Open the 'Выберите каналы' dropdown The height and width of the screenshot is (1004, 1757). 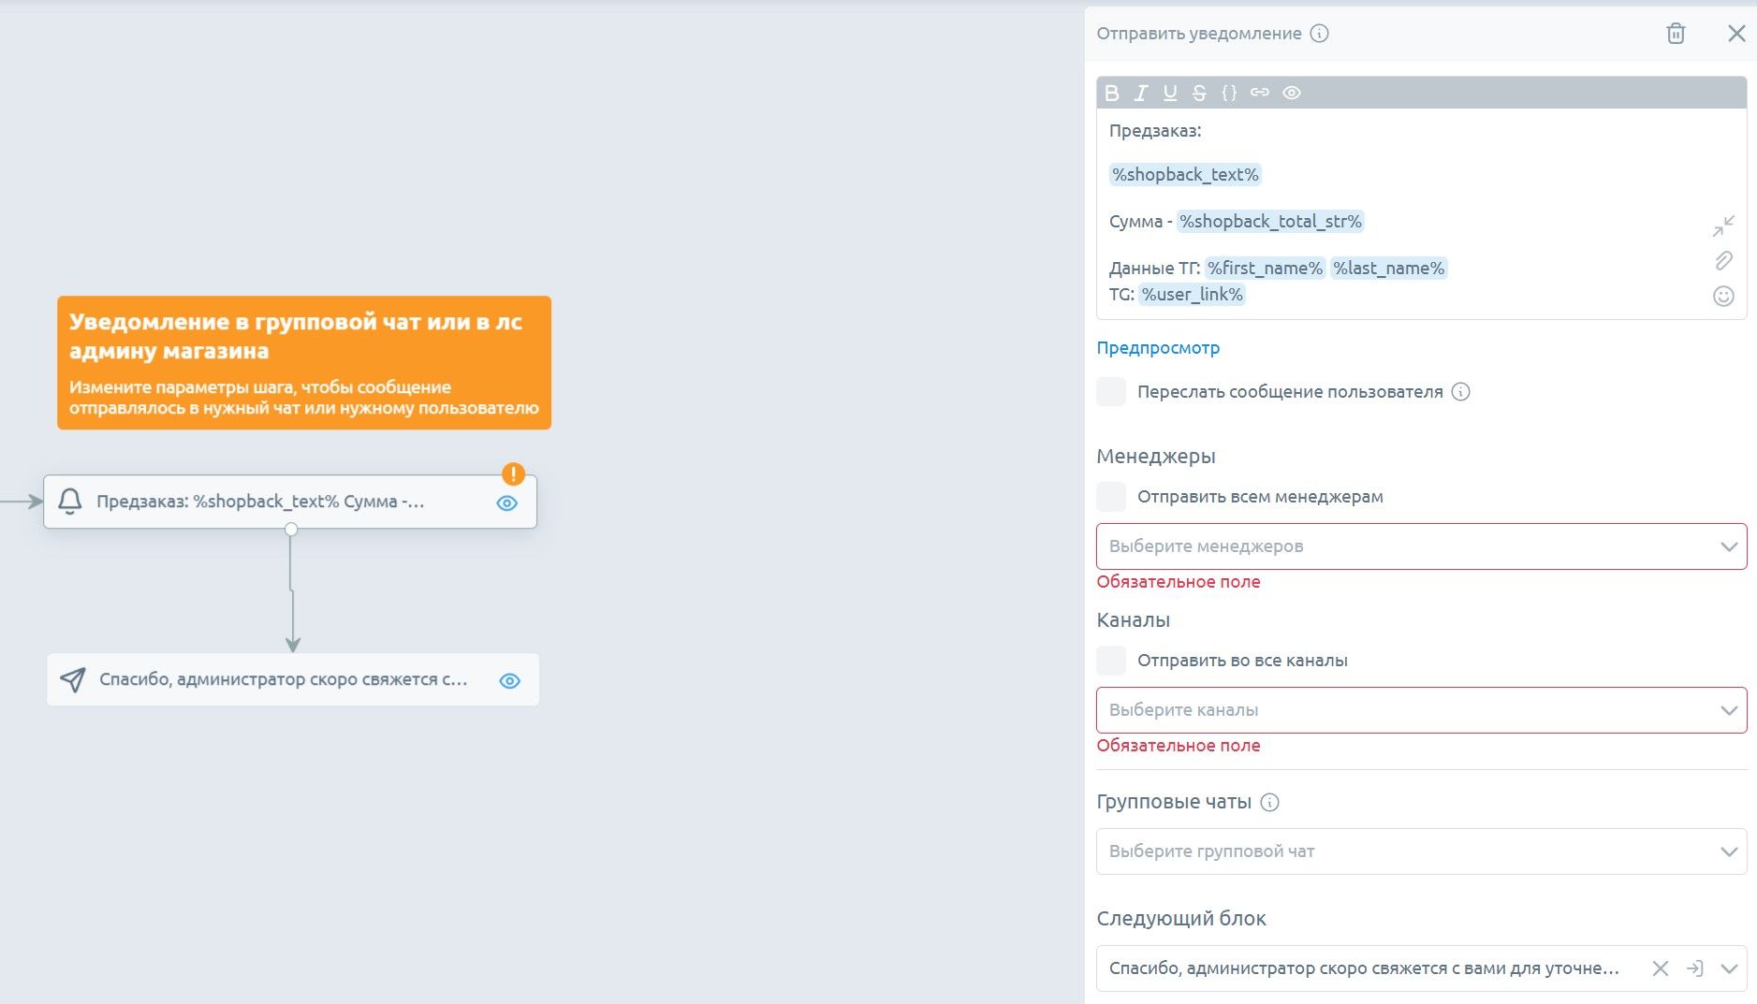[x=1421, y=710]
